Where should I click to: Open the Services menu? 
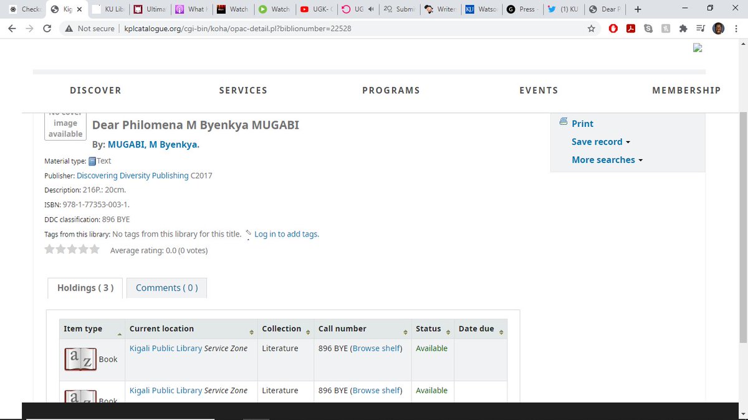click(243, 91)
